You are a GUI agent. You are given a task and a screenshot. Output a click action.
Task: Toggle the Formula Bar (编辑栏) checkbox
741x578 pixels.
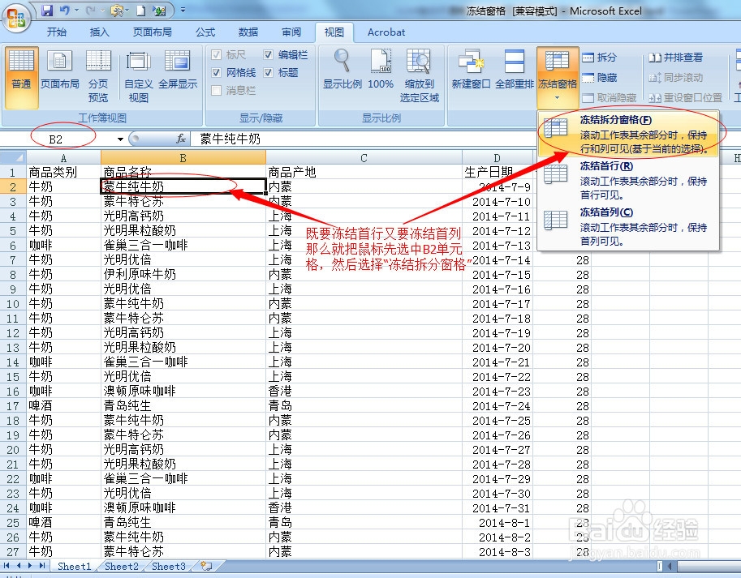pos(268,55)
